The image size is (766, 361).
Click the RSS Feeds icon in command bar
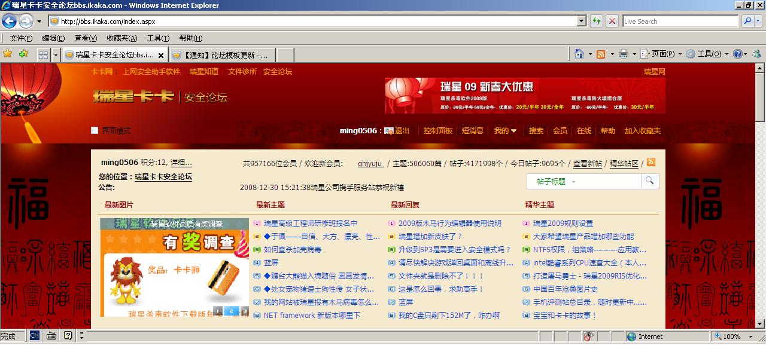coord(601,54)
